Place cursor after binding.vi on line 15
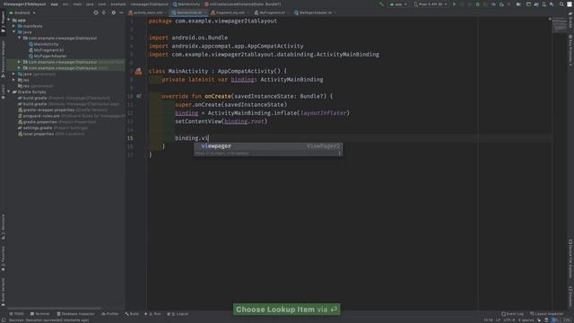Screen dimensions: 574x323 click(208, 138)
